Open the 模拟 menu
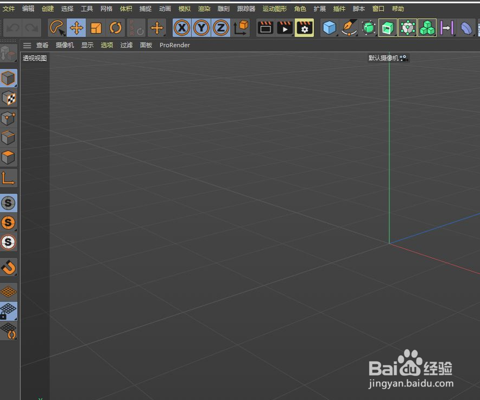The image size is (480, 400). pyautogui.click(x=185, y=9)
